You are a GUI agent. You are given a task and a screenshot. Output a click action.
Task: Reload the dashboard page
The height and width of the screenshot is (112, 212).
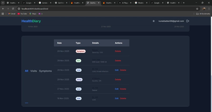click(13, 9)
